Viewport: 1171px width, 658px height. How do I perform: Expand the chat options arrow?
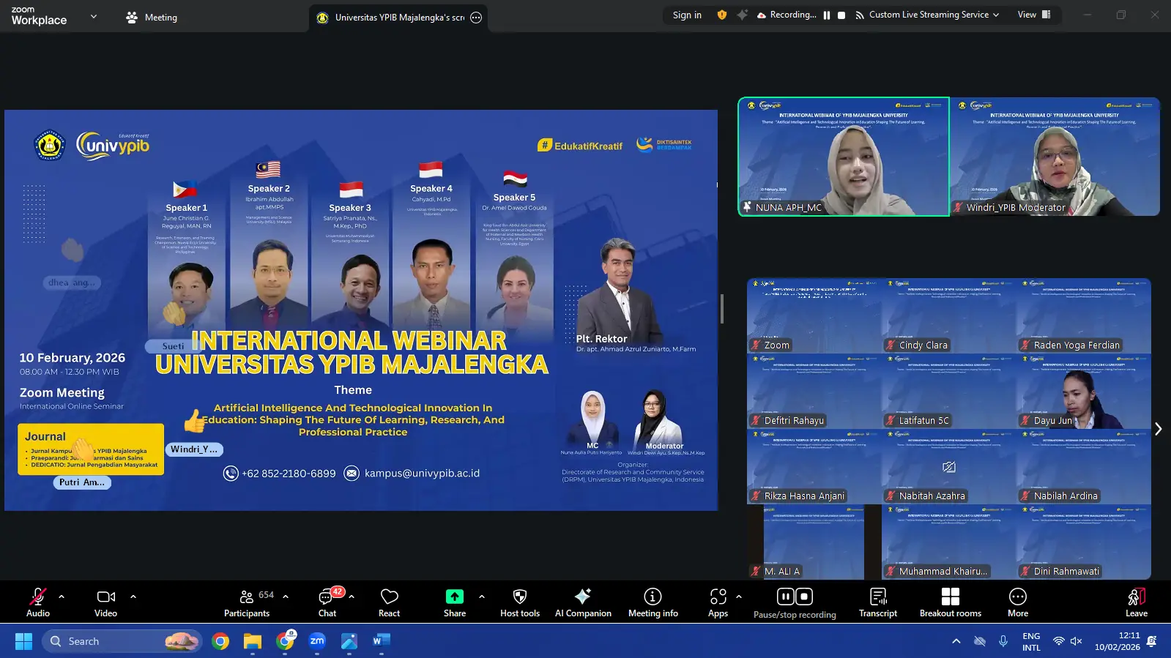click(x=352, y=597)
